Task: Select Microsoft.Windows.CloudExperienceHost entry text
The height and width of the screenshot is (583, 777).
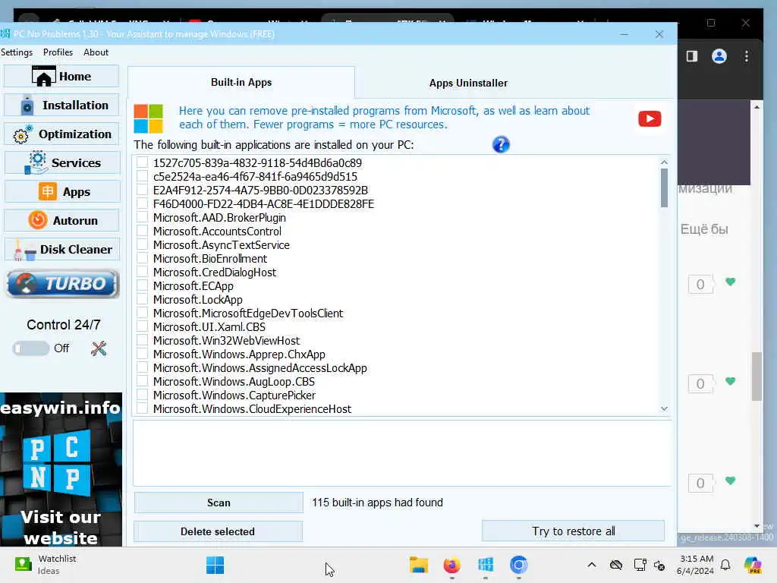Action: coord(252,409)
